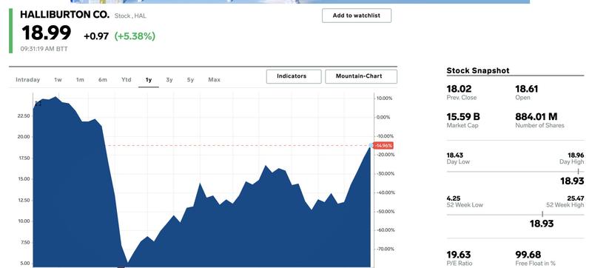Select the 6m time range

103,80
